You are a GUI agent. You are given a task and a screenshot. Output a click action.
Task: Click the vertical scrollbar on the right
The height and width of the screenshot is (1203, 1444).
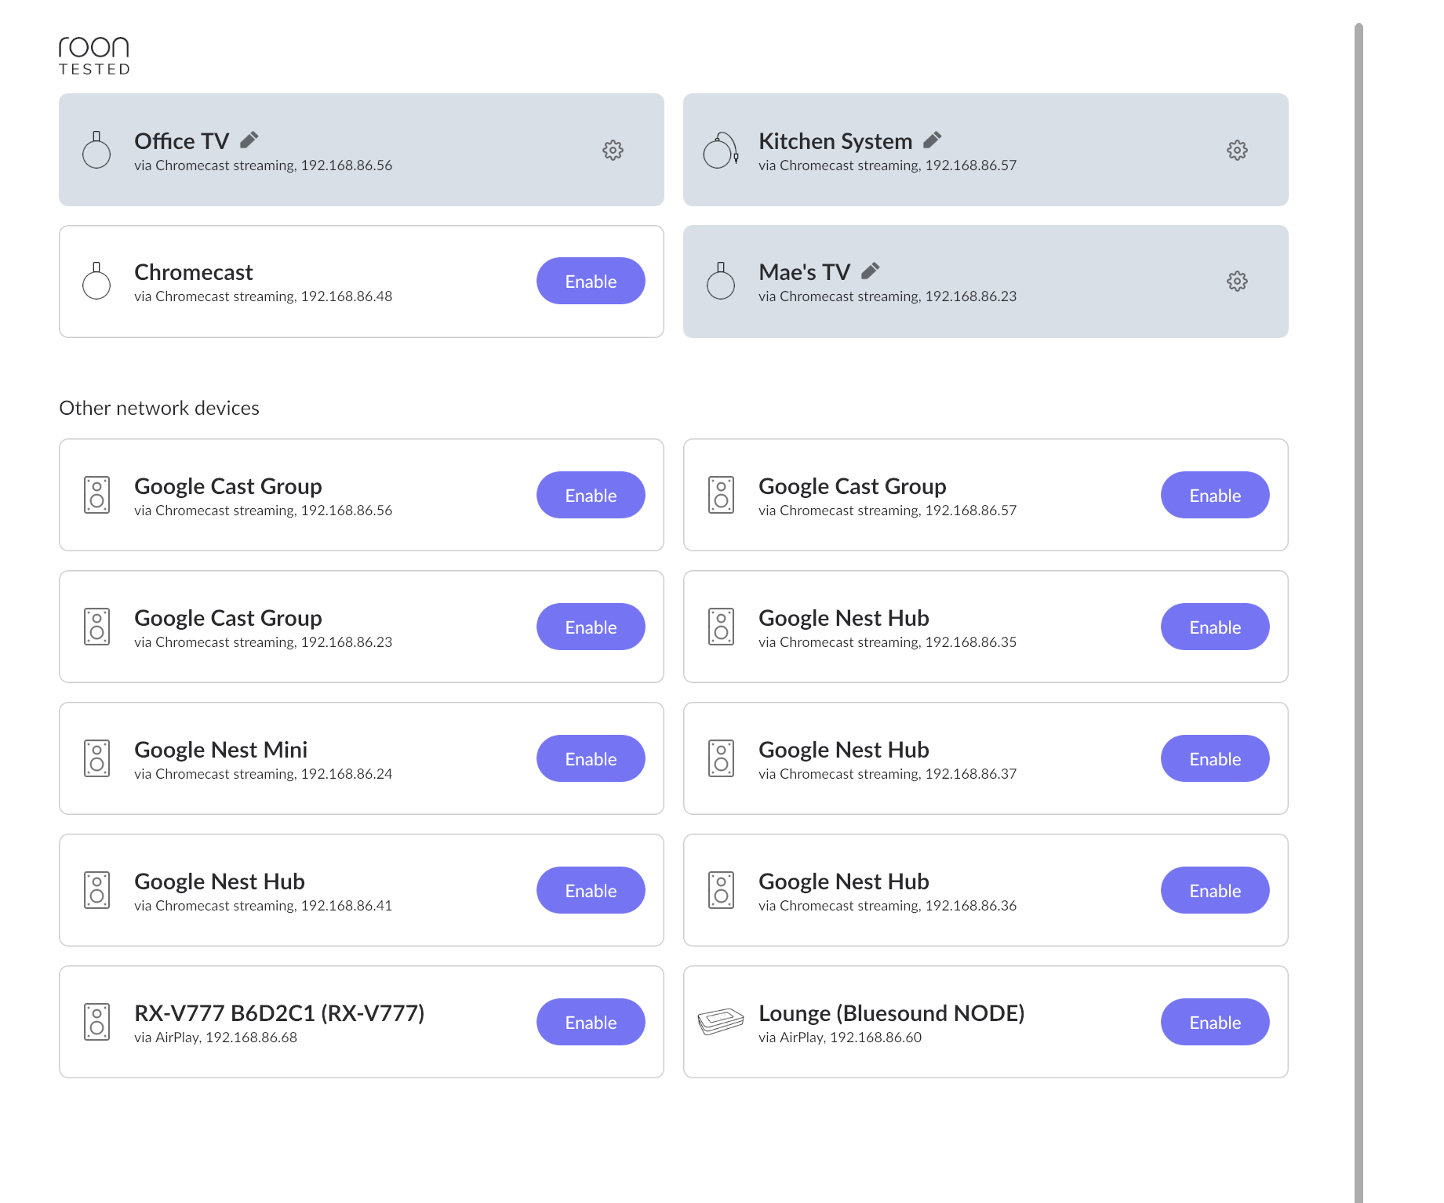click(x=1359, y=612)
